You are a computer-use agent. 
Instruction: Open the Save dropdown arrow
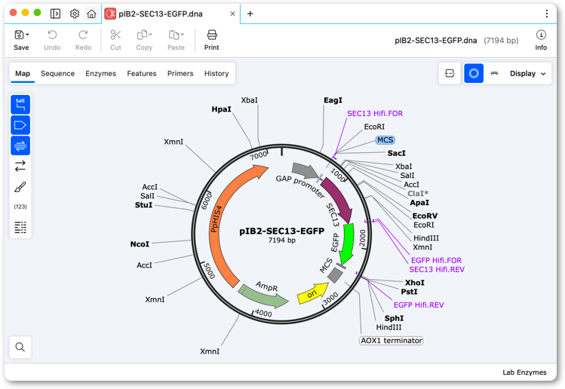coord(28,35)
